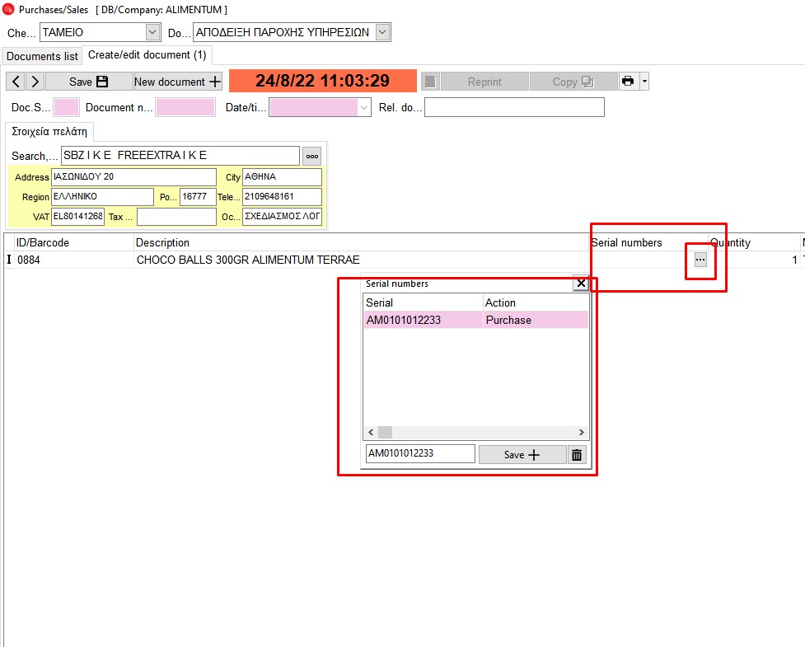Screen dimensions: 805x647
Task: Click the printer icon in toolbar
Action: click(x=629, y=81)
